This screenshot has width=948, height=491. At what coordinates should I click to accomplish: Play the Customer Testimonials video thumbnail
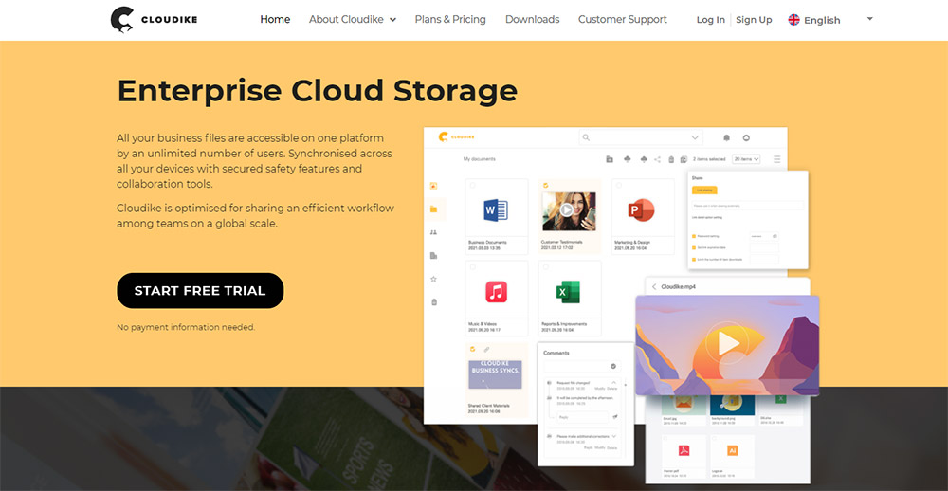coord(569,211)
